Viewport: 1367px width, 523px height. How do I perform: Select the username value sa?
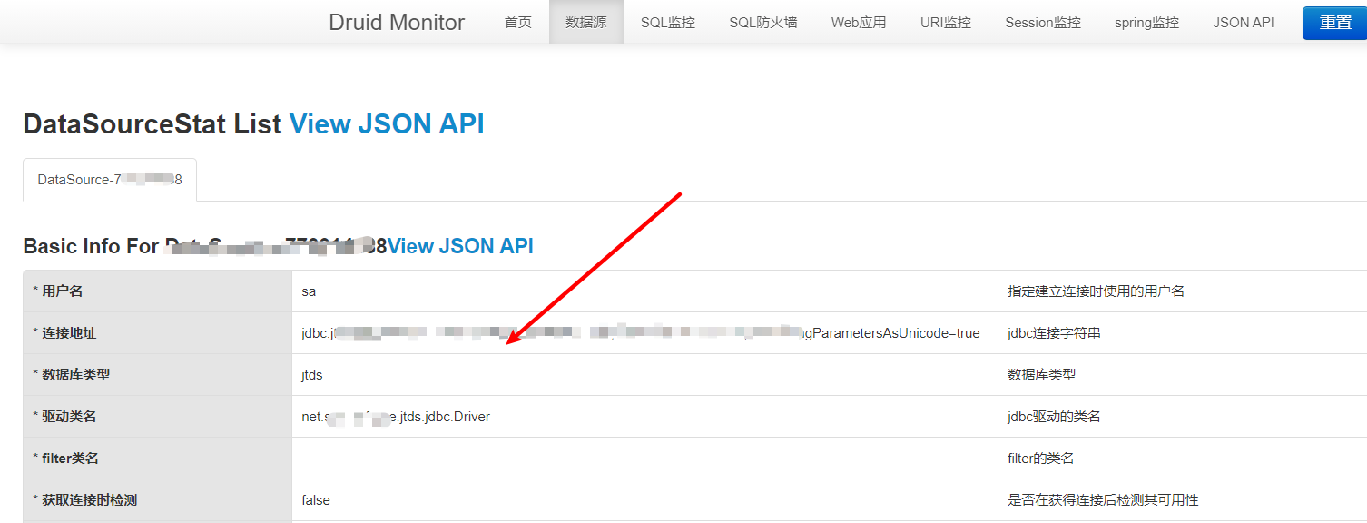click(309, 291)
